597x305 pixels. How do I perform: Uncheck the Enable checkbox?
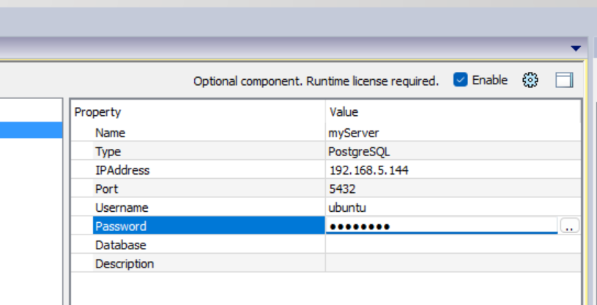point(460,80)
